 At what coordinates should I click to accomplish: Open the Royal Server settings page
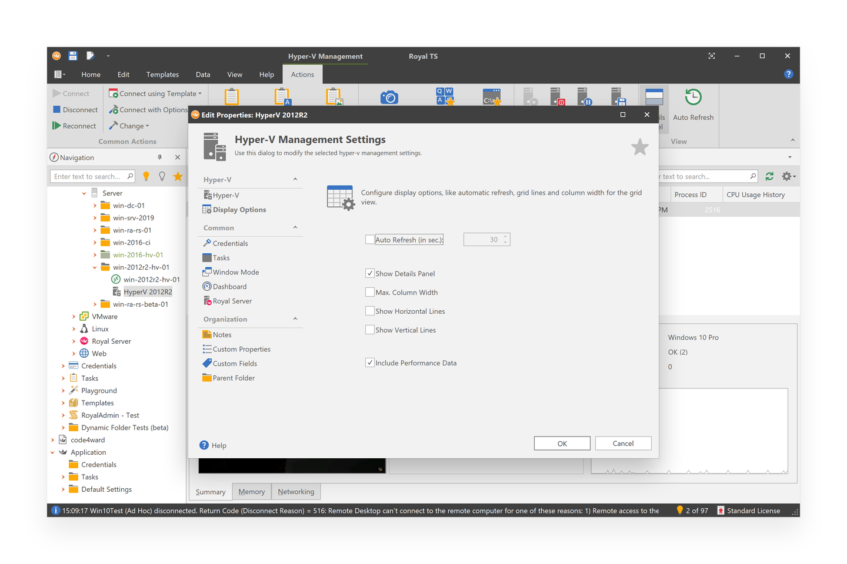[x=232, y=300]
